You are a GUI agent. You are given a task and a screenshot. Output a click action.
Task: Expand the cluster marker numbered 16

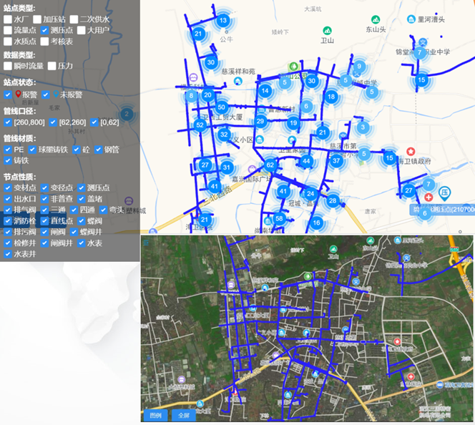(317, 223)
